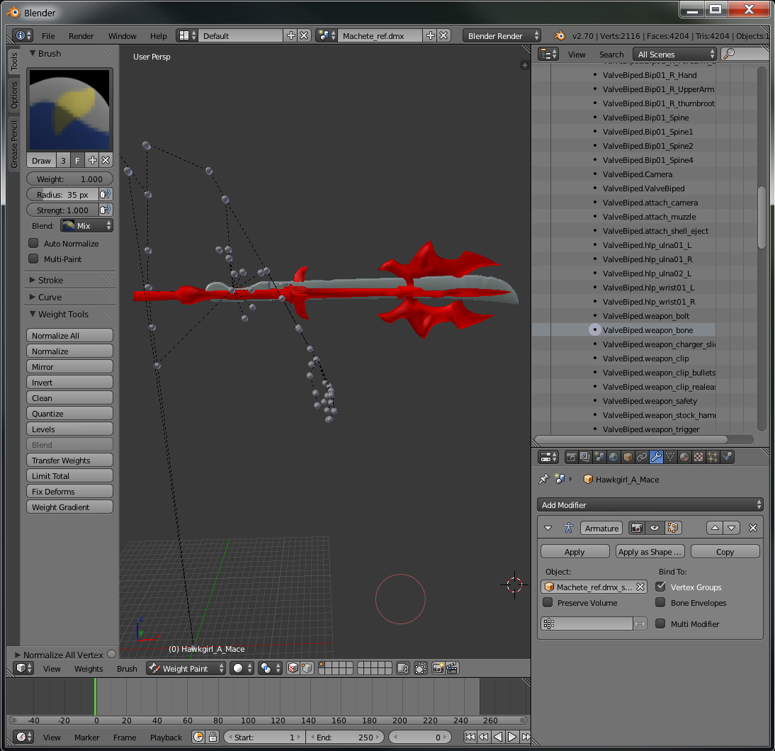Collapse the Armature modifier panel triangle
The width and height of the screenshot is (775, 751).
[548, 528]
